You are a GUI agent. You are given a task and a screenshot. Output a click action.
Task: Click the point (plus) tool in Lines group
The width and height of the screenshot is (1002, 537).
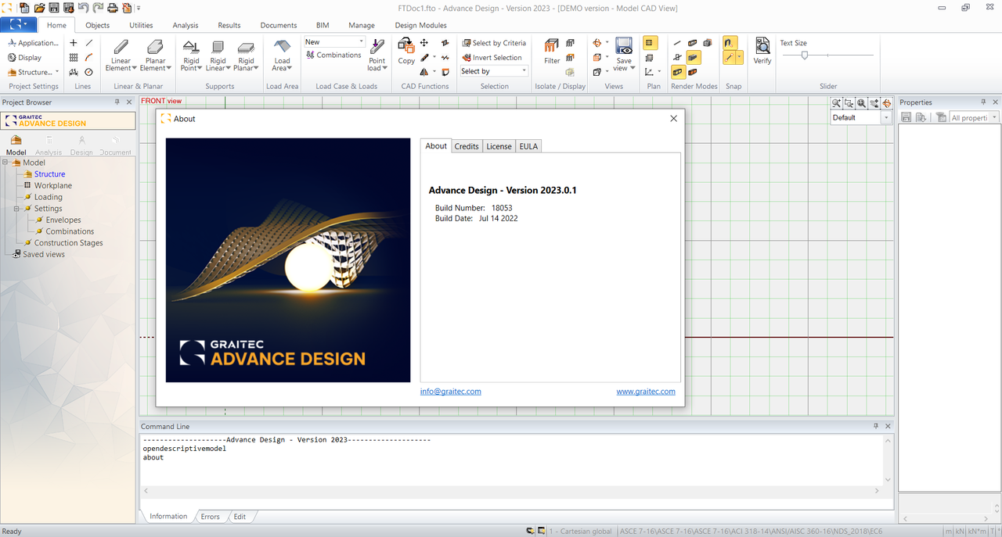tap(74, 43)
